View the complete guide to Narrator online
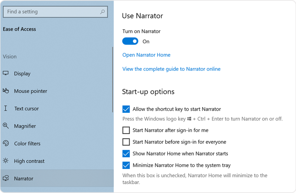 click(x=171, y=69)
